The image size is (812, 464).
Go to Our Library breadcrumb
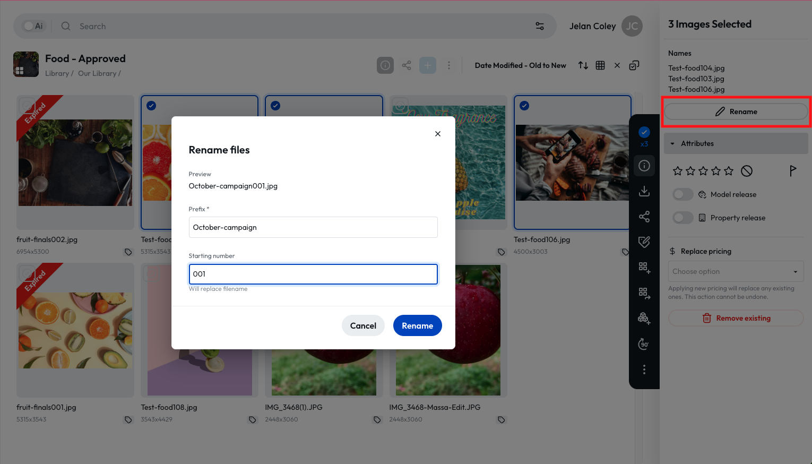(x=97, y=74)
